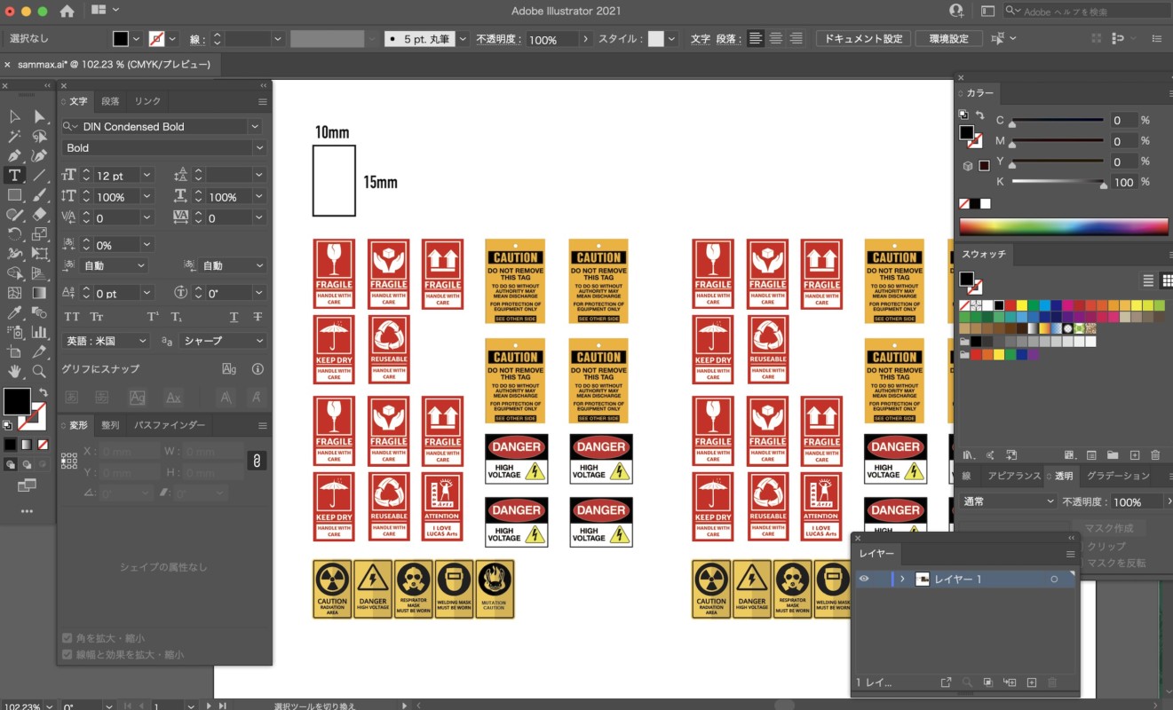Select the Type tool in the toolbar
The height and width of the screenshot is (710, 1173).
[x=14, y=176]
